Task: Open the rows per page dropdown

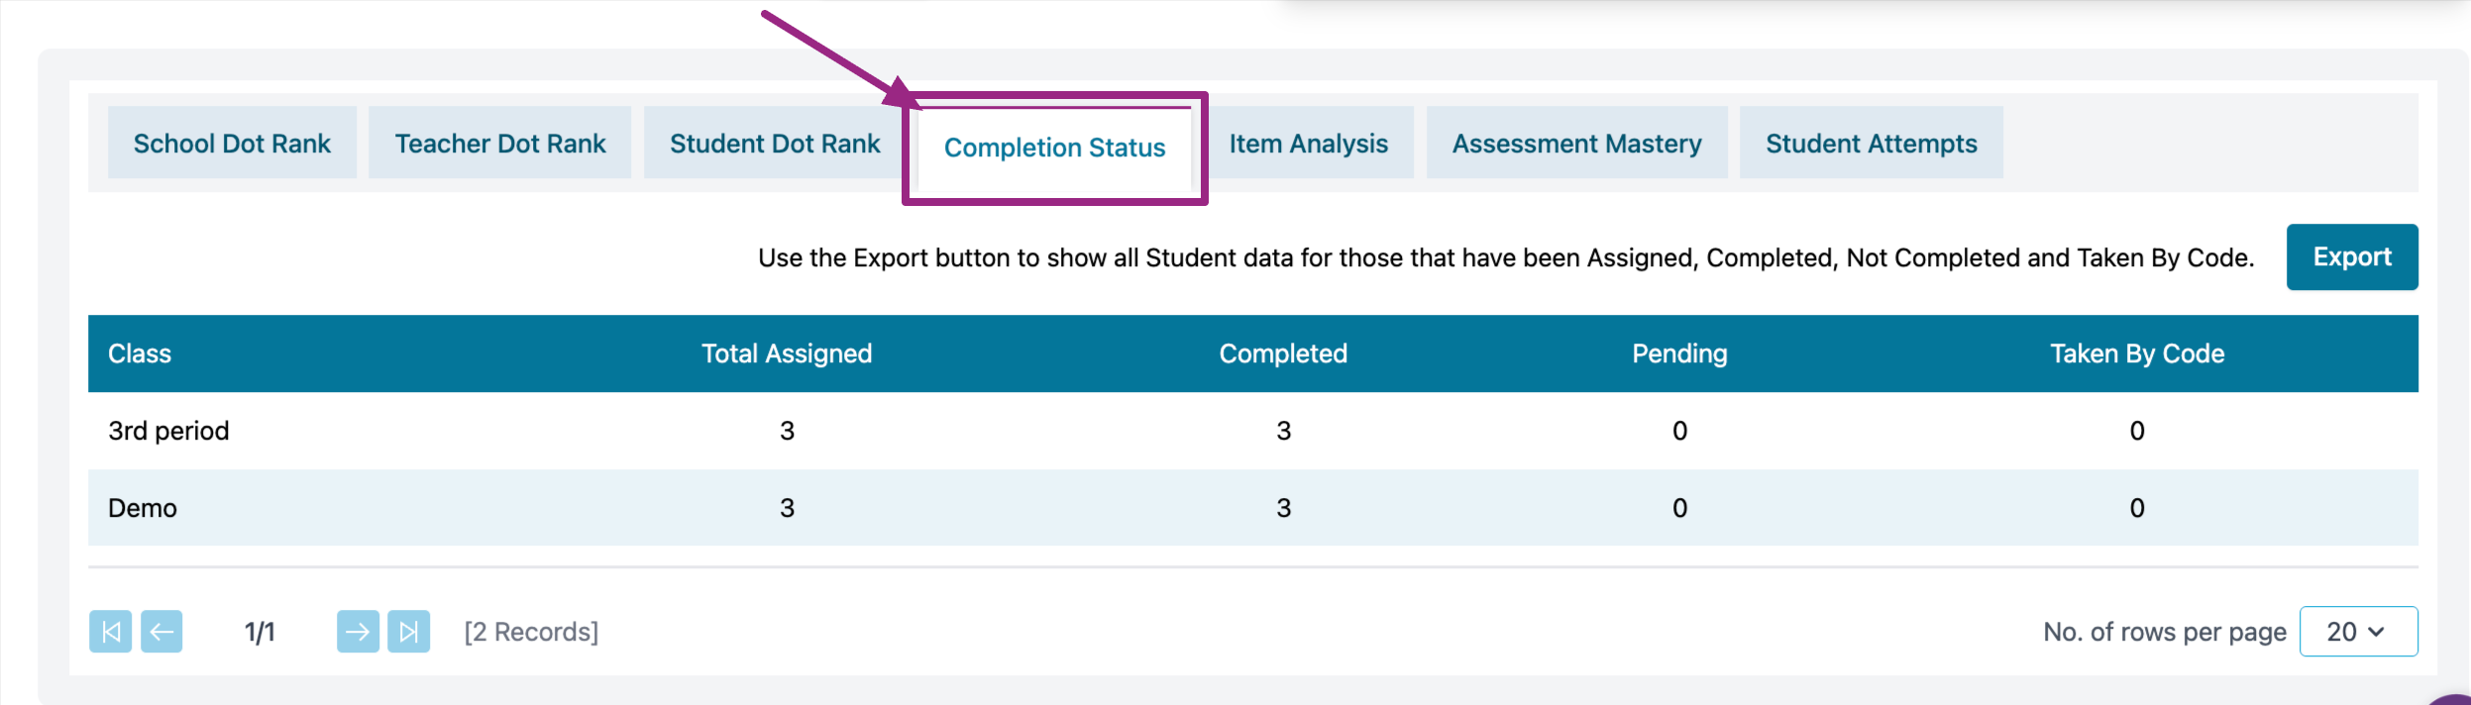Action: click(x=2357, y=632)
